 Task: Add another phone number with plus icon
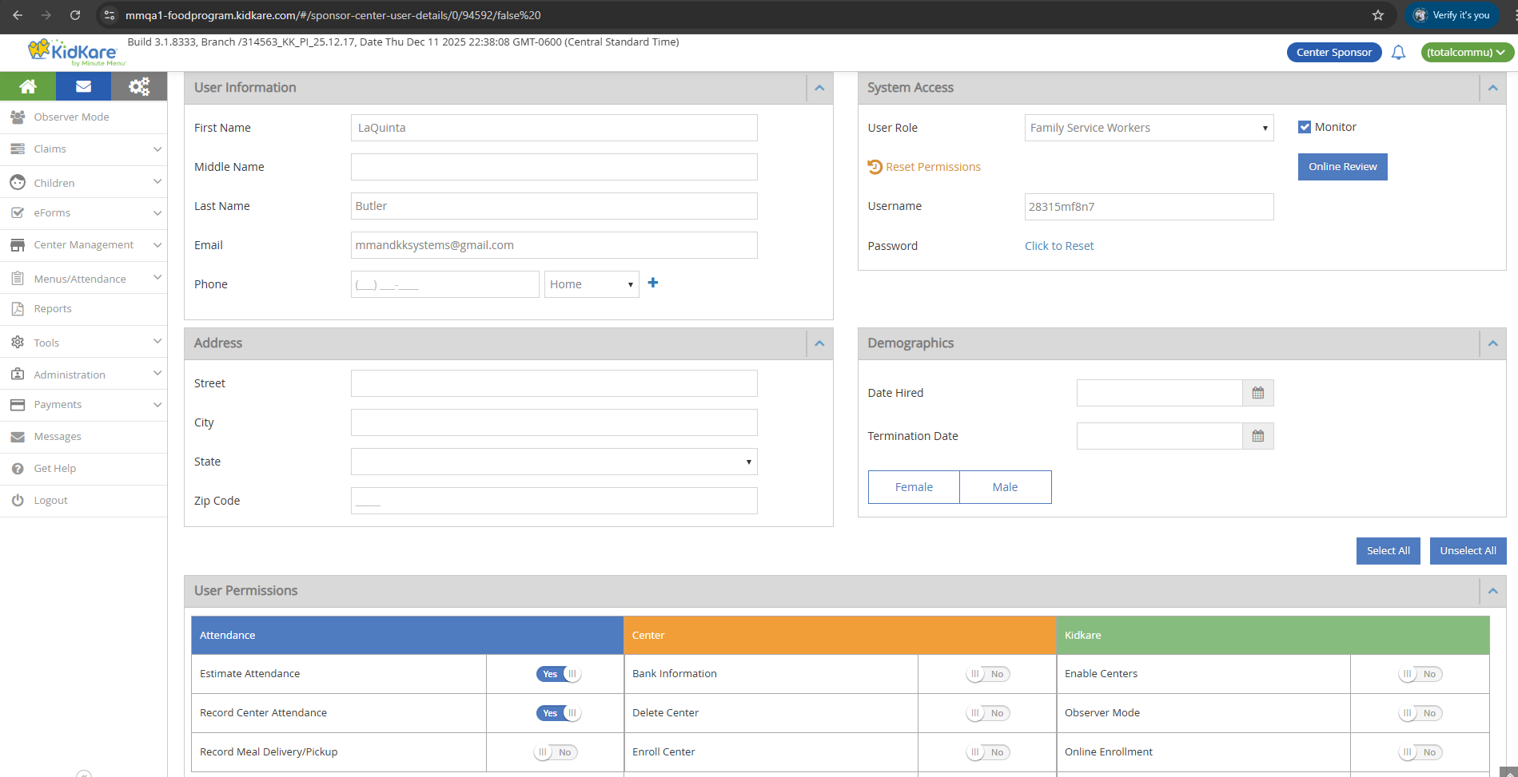point(653,283)
